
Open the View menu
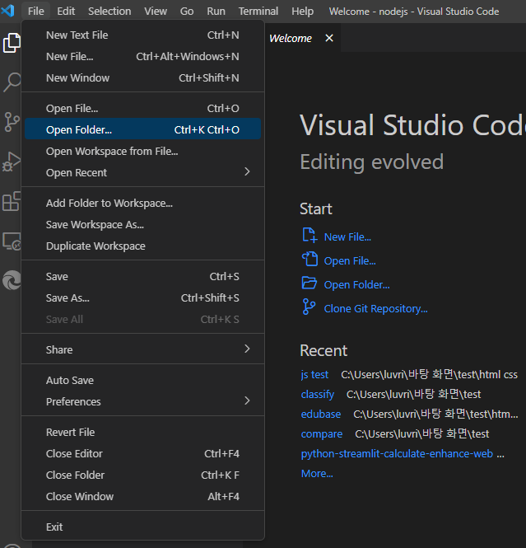(156, 12)
